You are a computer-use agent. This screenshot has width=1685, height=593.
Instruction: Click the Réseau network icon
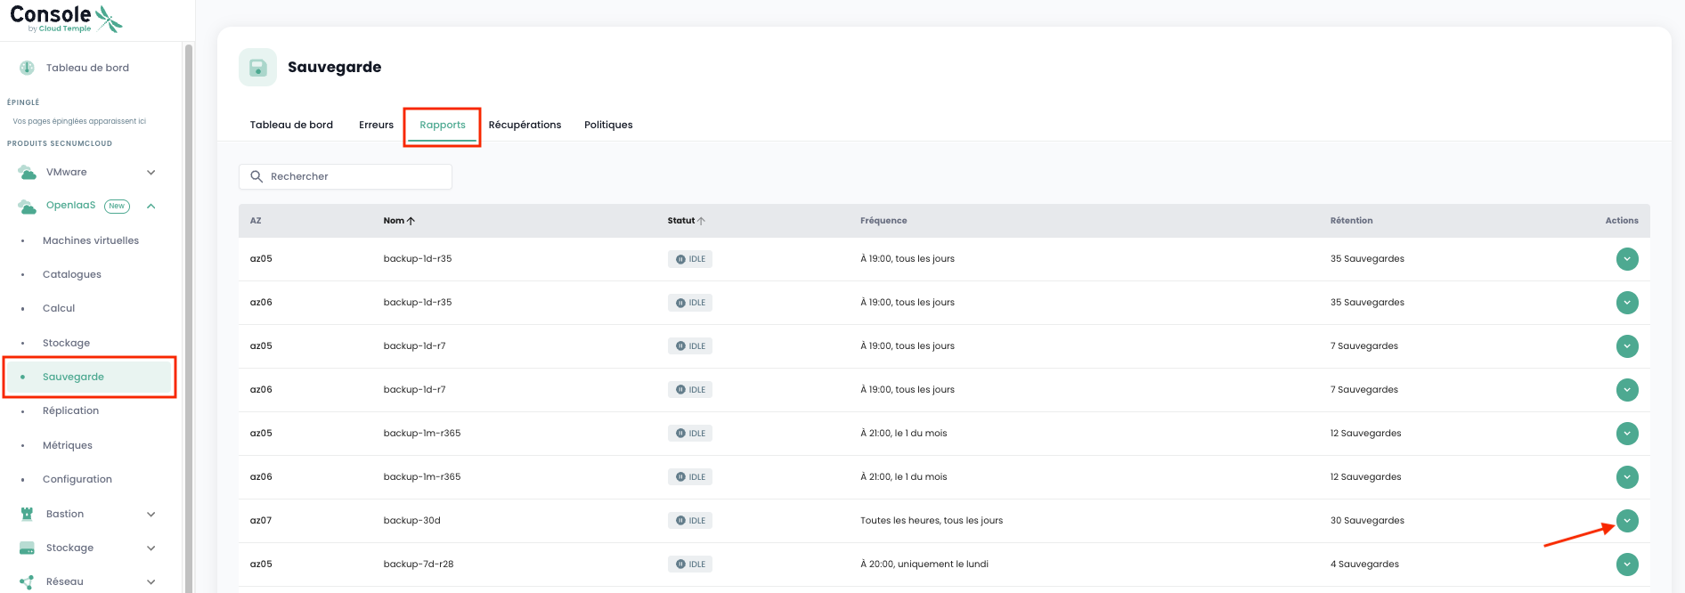tap(27, 581)
